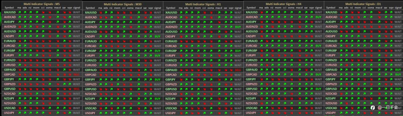Image resolution: width=403 pixels, height=116 pixels.
Task: Click the sar arrow for NZDJPY in M30 panel
Action: pos(145,99)
